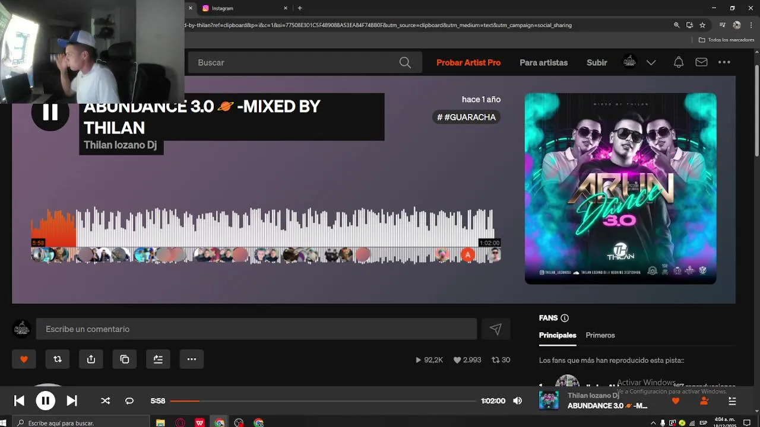Repost the track
Screen dimensions: 760x427
[58, 359]
